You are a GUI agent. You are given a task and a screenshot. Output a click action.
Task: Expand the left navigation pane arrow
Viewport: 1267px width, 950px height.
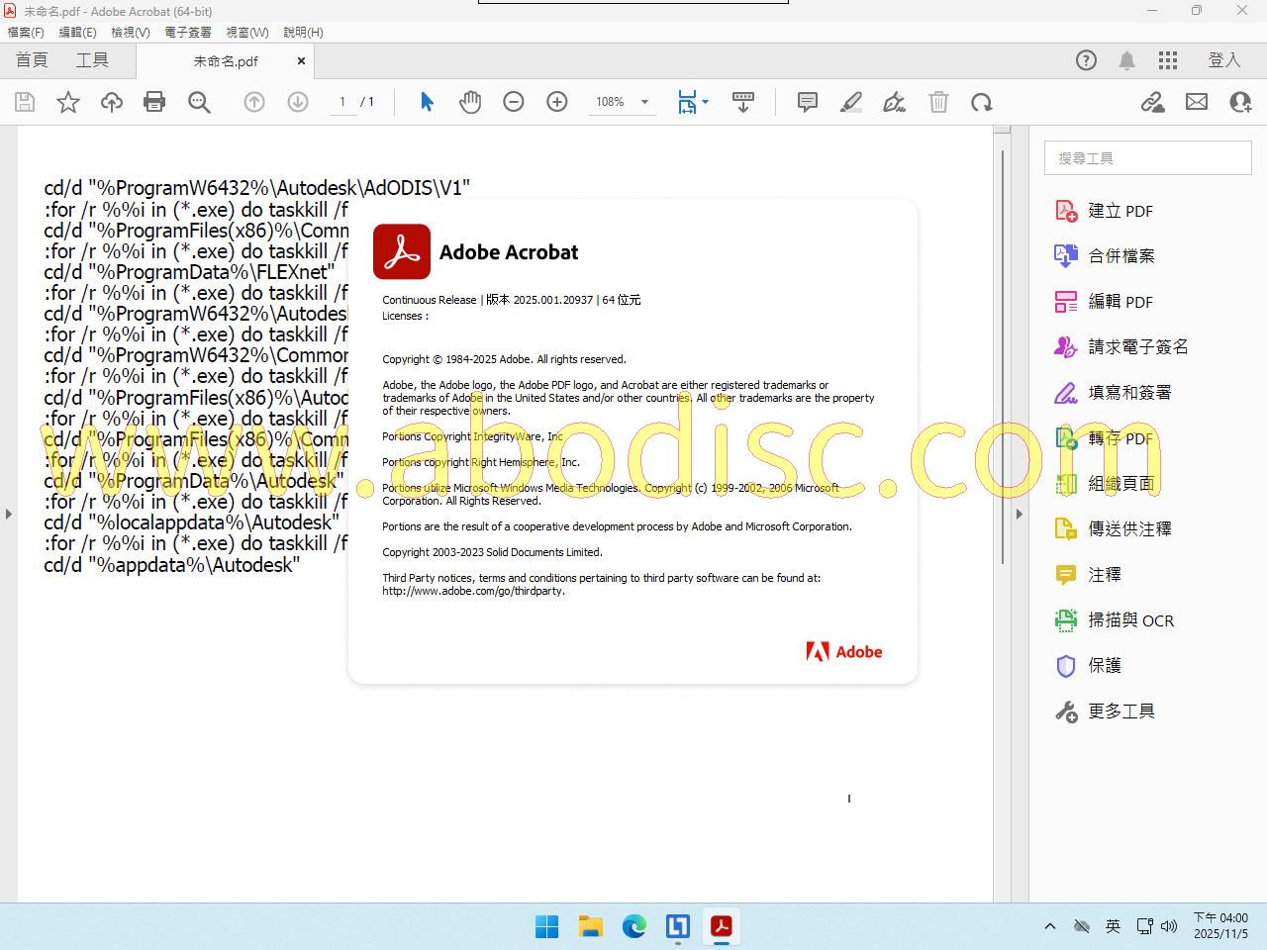pos(9,514)
